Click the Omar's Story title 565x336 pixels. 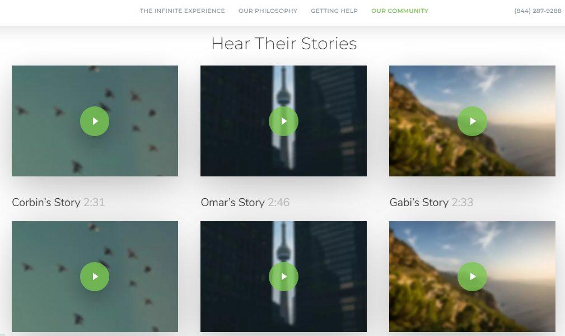click(233, 203)
